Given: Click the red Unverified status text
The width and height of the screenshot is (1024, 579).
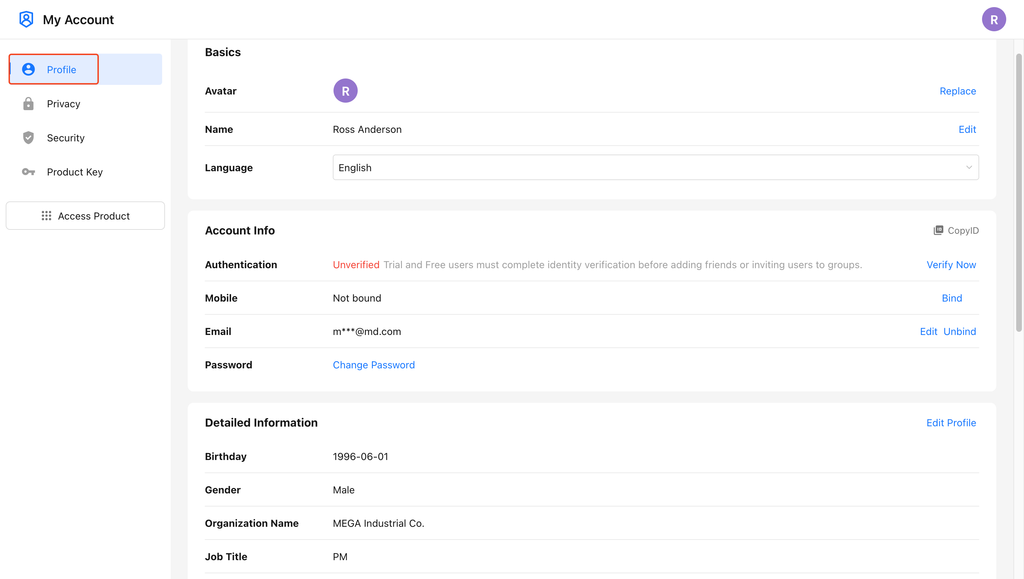Looking at the screenshot, I should coord(356,264).
